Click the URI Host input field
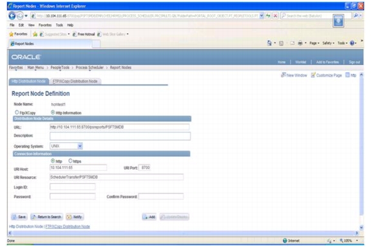Viewport: 371px width, 247px height. coord(78,168)
